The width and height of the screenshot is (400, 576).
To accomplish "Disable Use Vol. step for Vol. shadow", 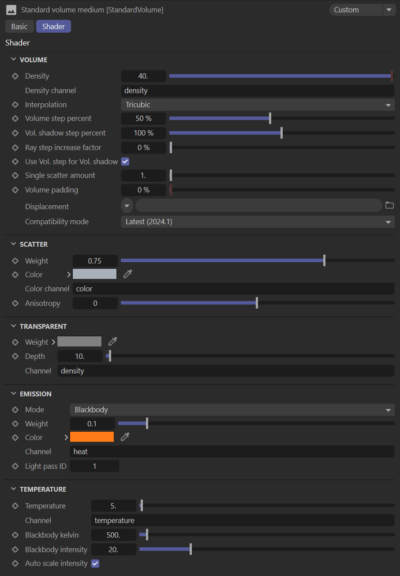I will pyautogui.click(x=125, y=162).
